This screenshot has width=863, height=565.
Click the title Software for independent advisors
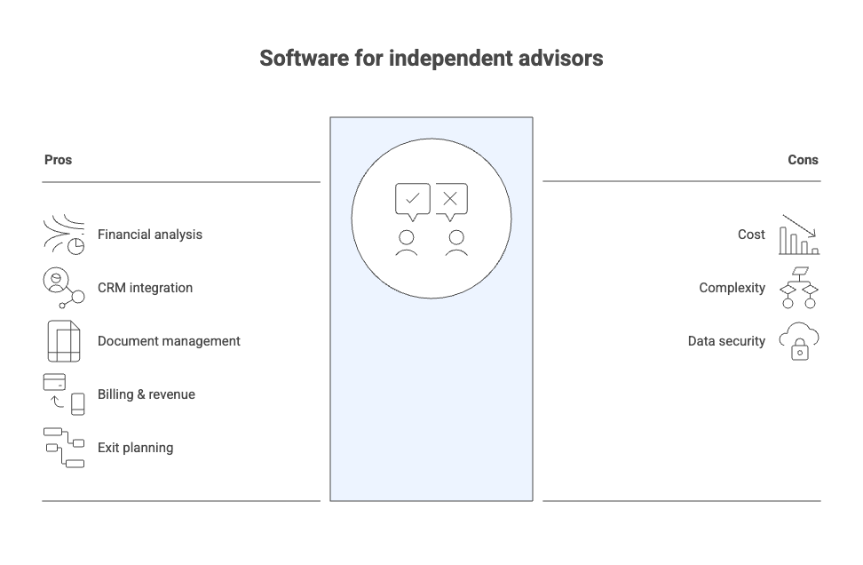[431, 59]
